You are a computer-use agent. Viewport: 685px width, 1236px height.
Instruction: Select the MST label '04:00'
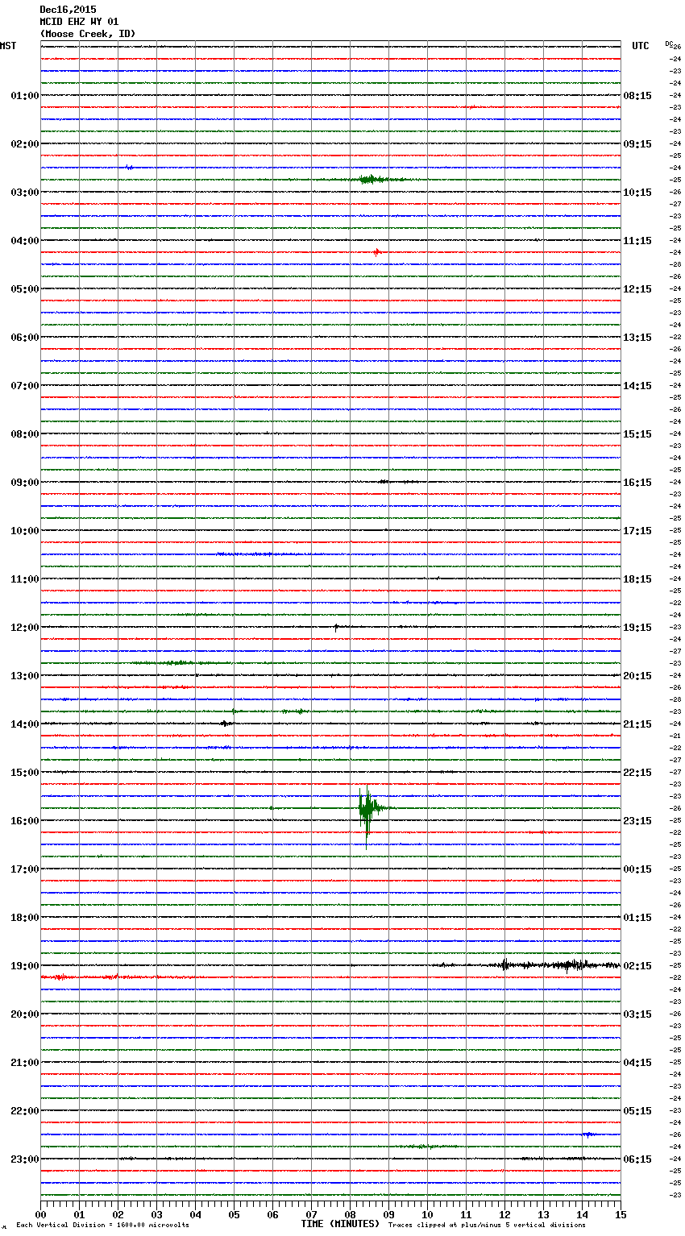click(x=24, y=241)
